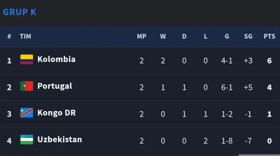Click the MP column header
Screen dimensions: 280x156
click(141, 36)
